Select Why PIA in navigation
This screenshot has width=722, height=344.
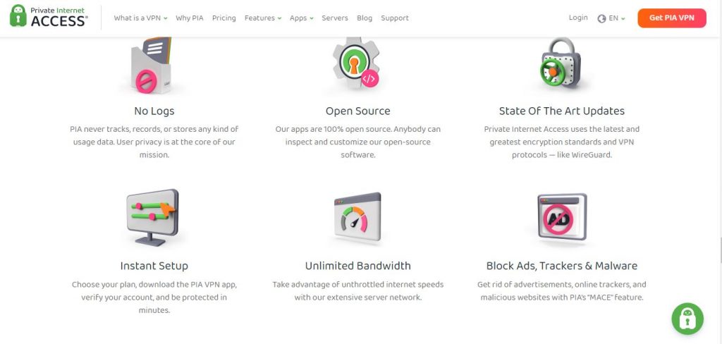click(189, 18)
